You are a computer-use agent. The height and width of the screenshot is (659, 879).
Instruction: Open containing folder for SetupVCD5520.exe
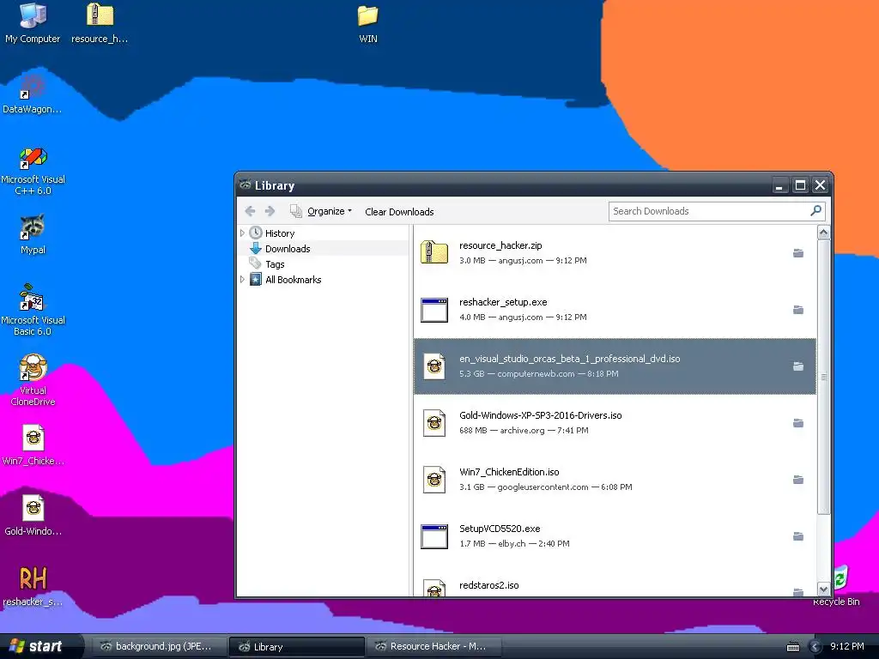coord(798,536)
